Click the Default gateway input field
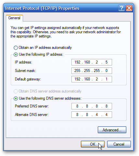This screenshot has height=156, width=139. [x=92, y=79]
